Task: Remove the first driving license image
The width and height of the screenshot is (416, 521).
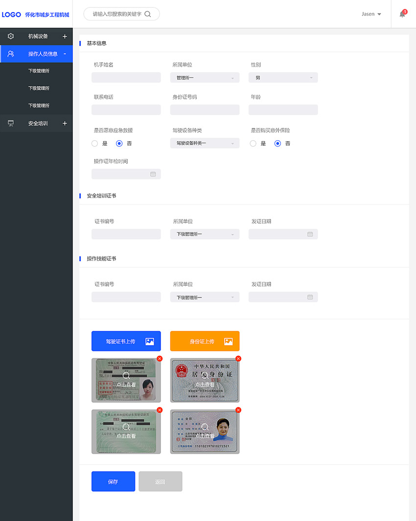Action: point(160,359)
